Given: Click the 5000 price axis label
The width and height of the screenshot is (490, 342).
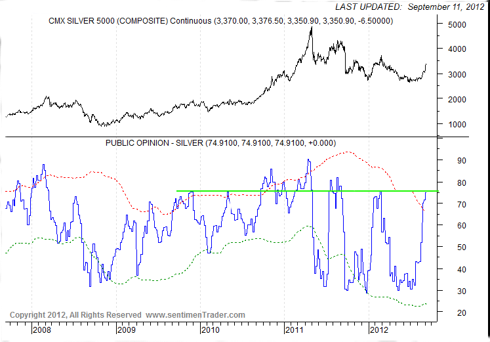Looking at the screenshot, I should (457, 25).
